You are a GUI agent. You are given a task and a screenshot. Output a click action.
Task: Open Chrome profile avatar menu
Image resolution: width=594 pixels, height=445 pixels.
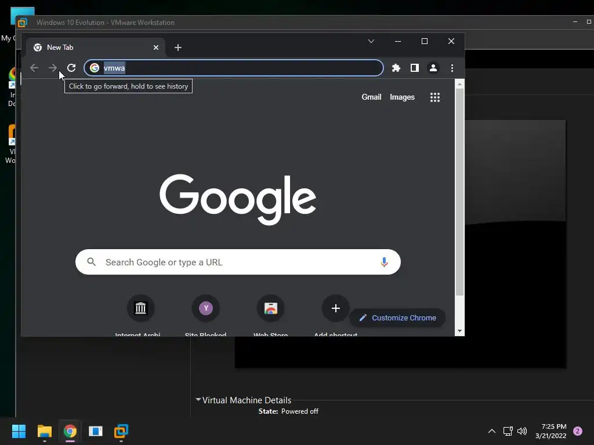click(x=433, y=68)
